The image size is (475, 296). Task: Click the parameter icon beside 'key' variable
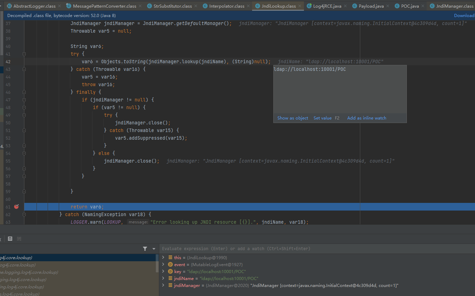170,271
